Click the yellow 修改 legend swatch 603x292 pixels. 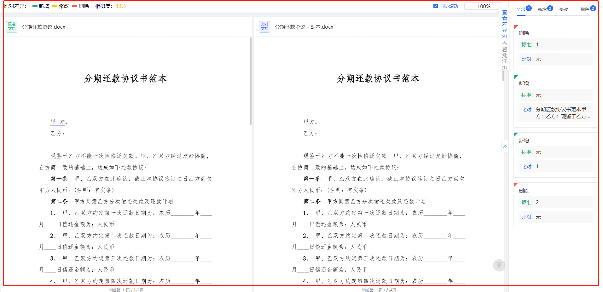(55, 6)
